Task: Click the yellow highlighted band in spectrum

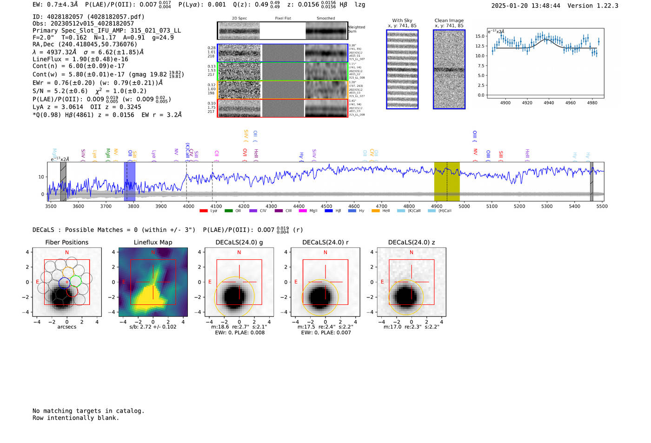Action: [447, 182]
